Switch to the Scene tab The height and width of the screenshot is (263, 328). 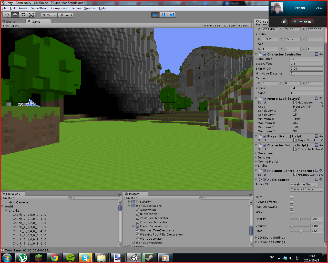(x=11, y=22)
